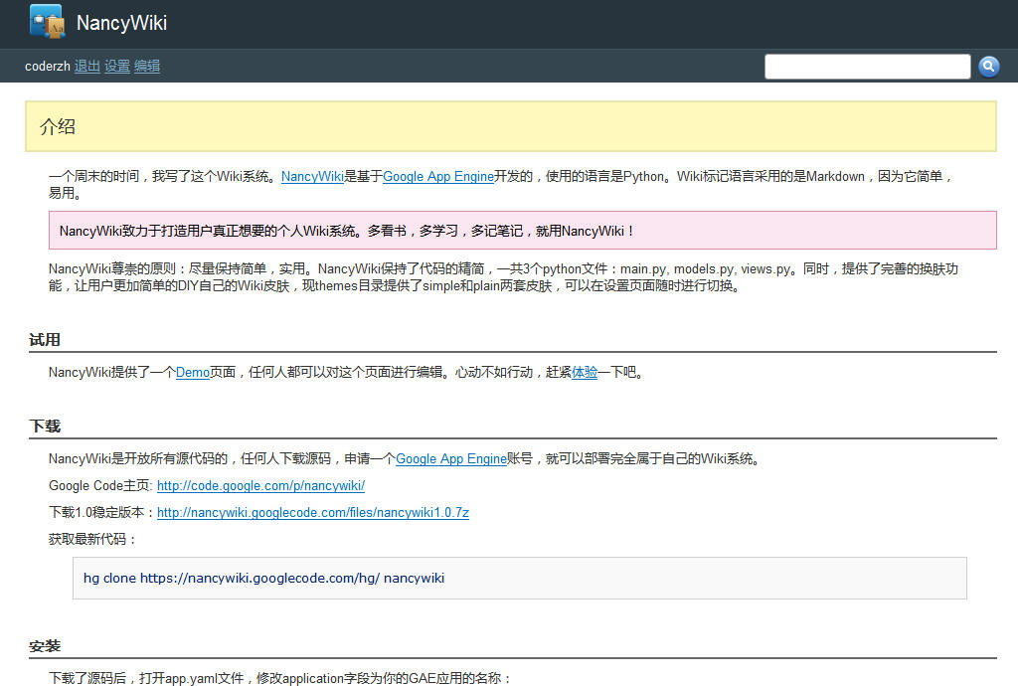Click the paragraph starting NancyWiki尊崇的原则
Screen dimensions: 1018x686
pos(503,277)
